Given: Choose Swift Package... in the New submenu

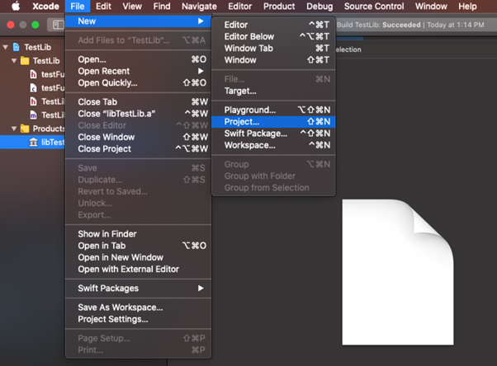Looking at the screenshot, I should [x=273, y=134].
